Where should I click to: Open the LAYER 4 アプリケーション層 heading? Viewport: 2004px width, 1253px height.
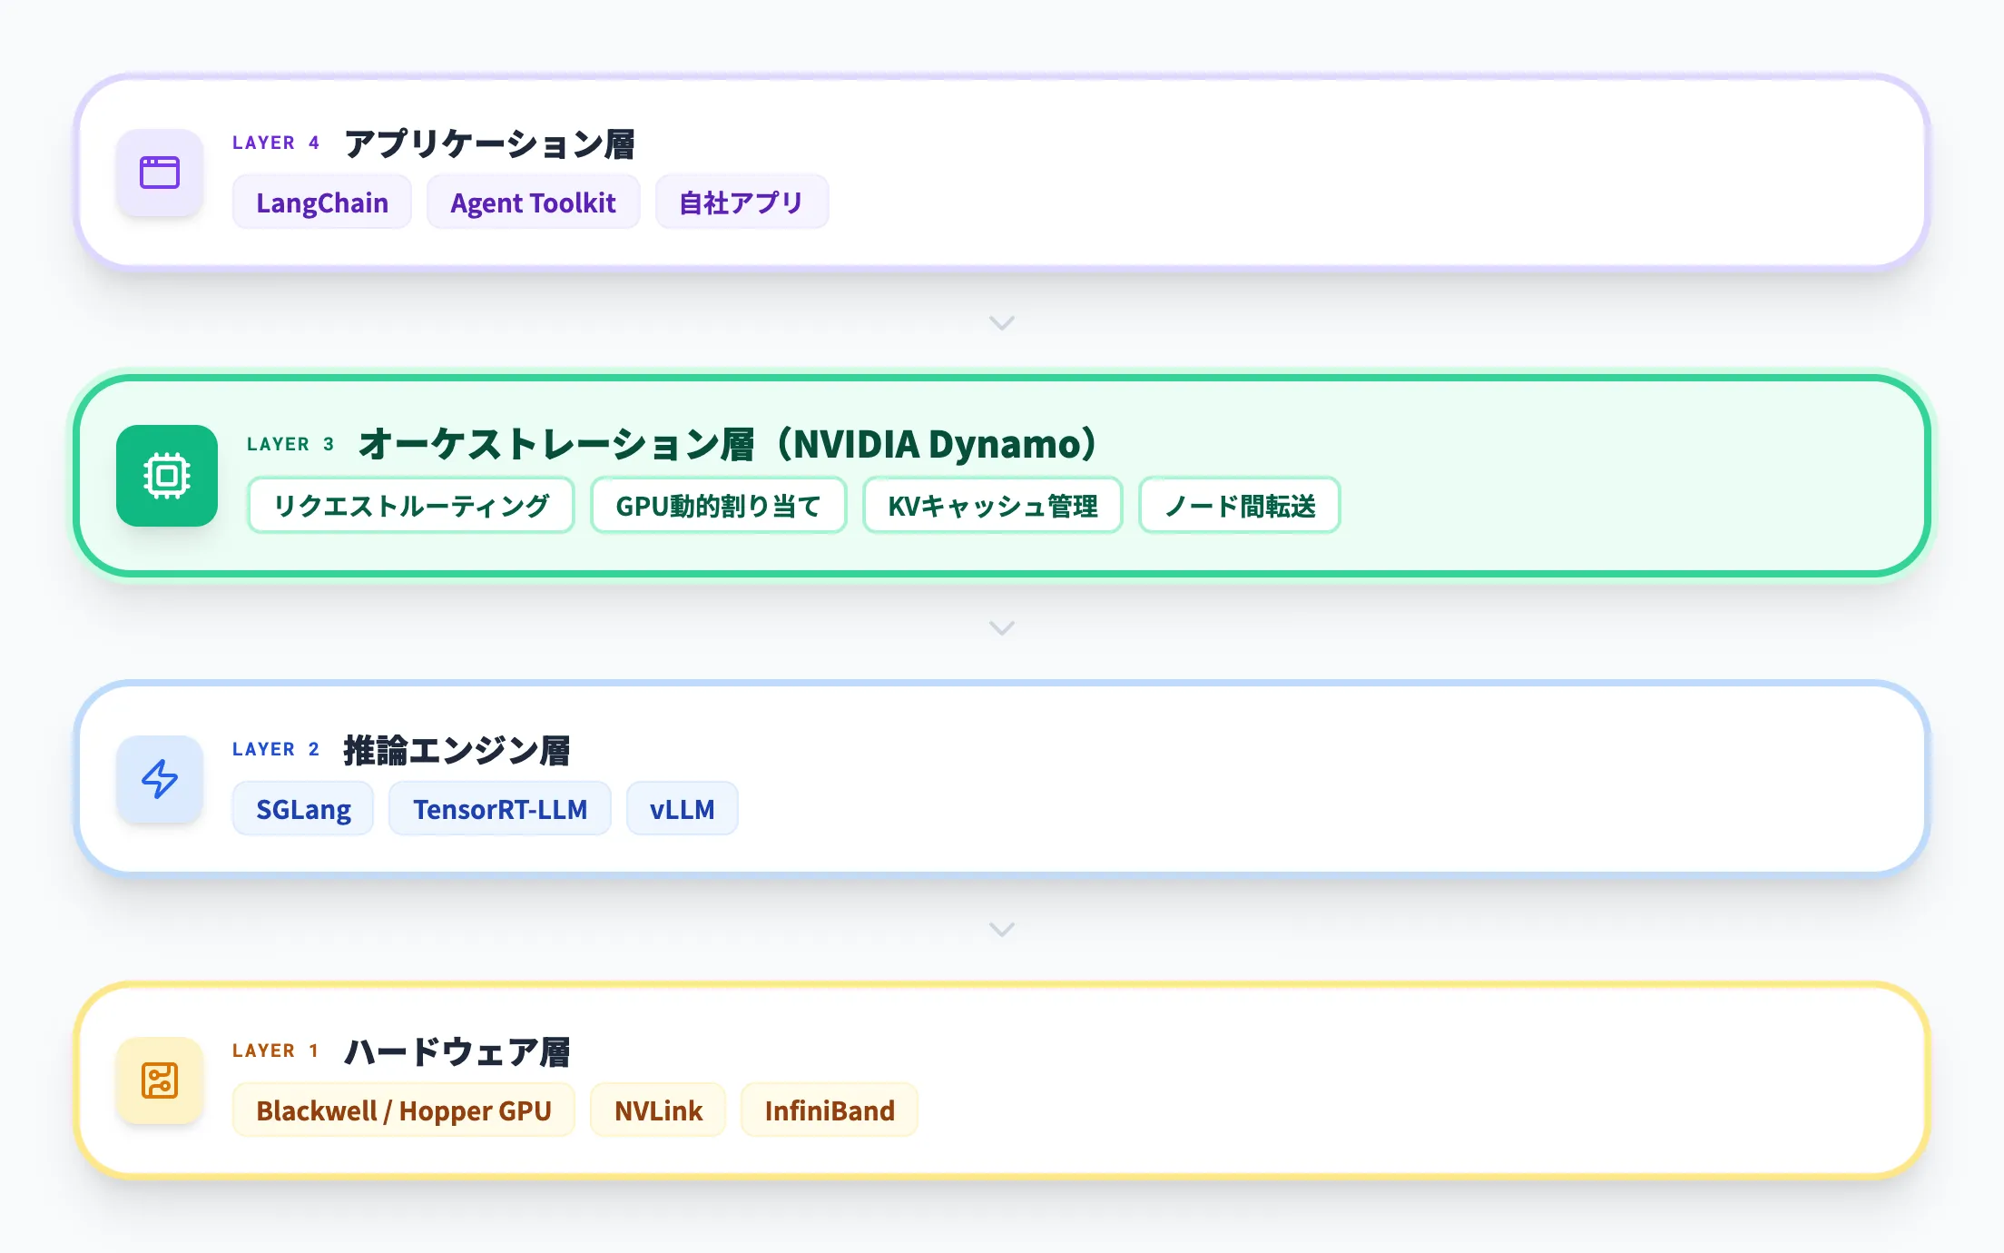click(490, 143)
